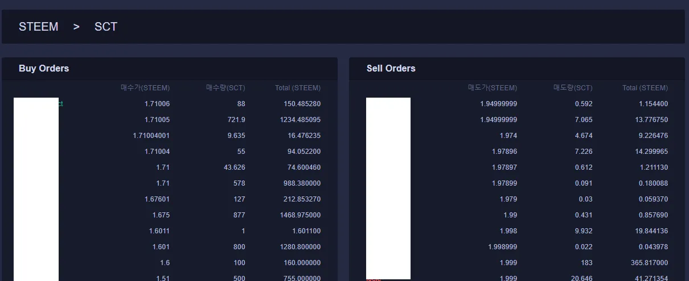Click the Sell Orders panel title
This screenshot has height=281, width=689.
point(391,68)
